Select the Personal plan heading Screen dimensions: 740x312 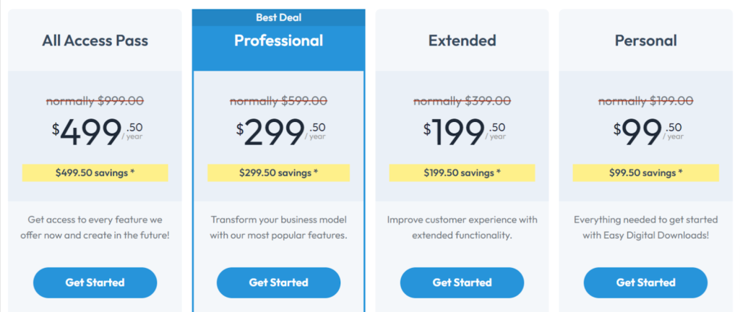tap(645, 40)
